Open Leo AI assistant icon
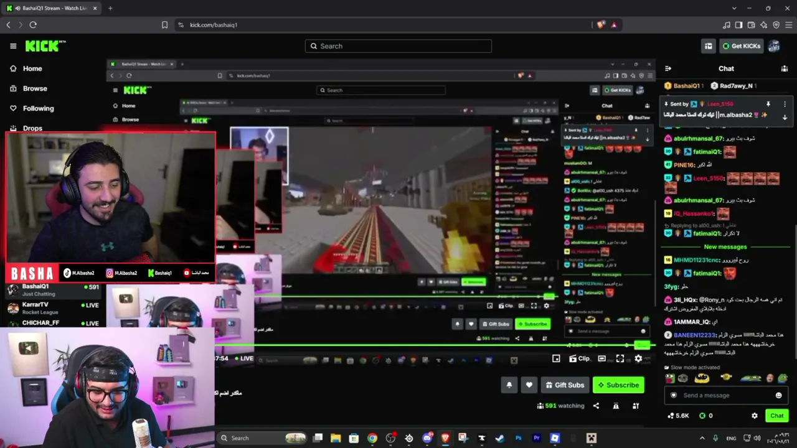 pos(764,25)
